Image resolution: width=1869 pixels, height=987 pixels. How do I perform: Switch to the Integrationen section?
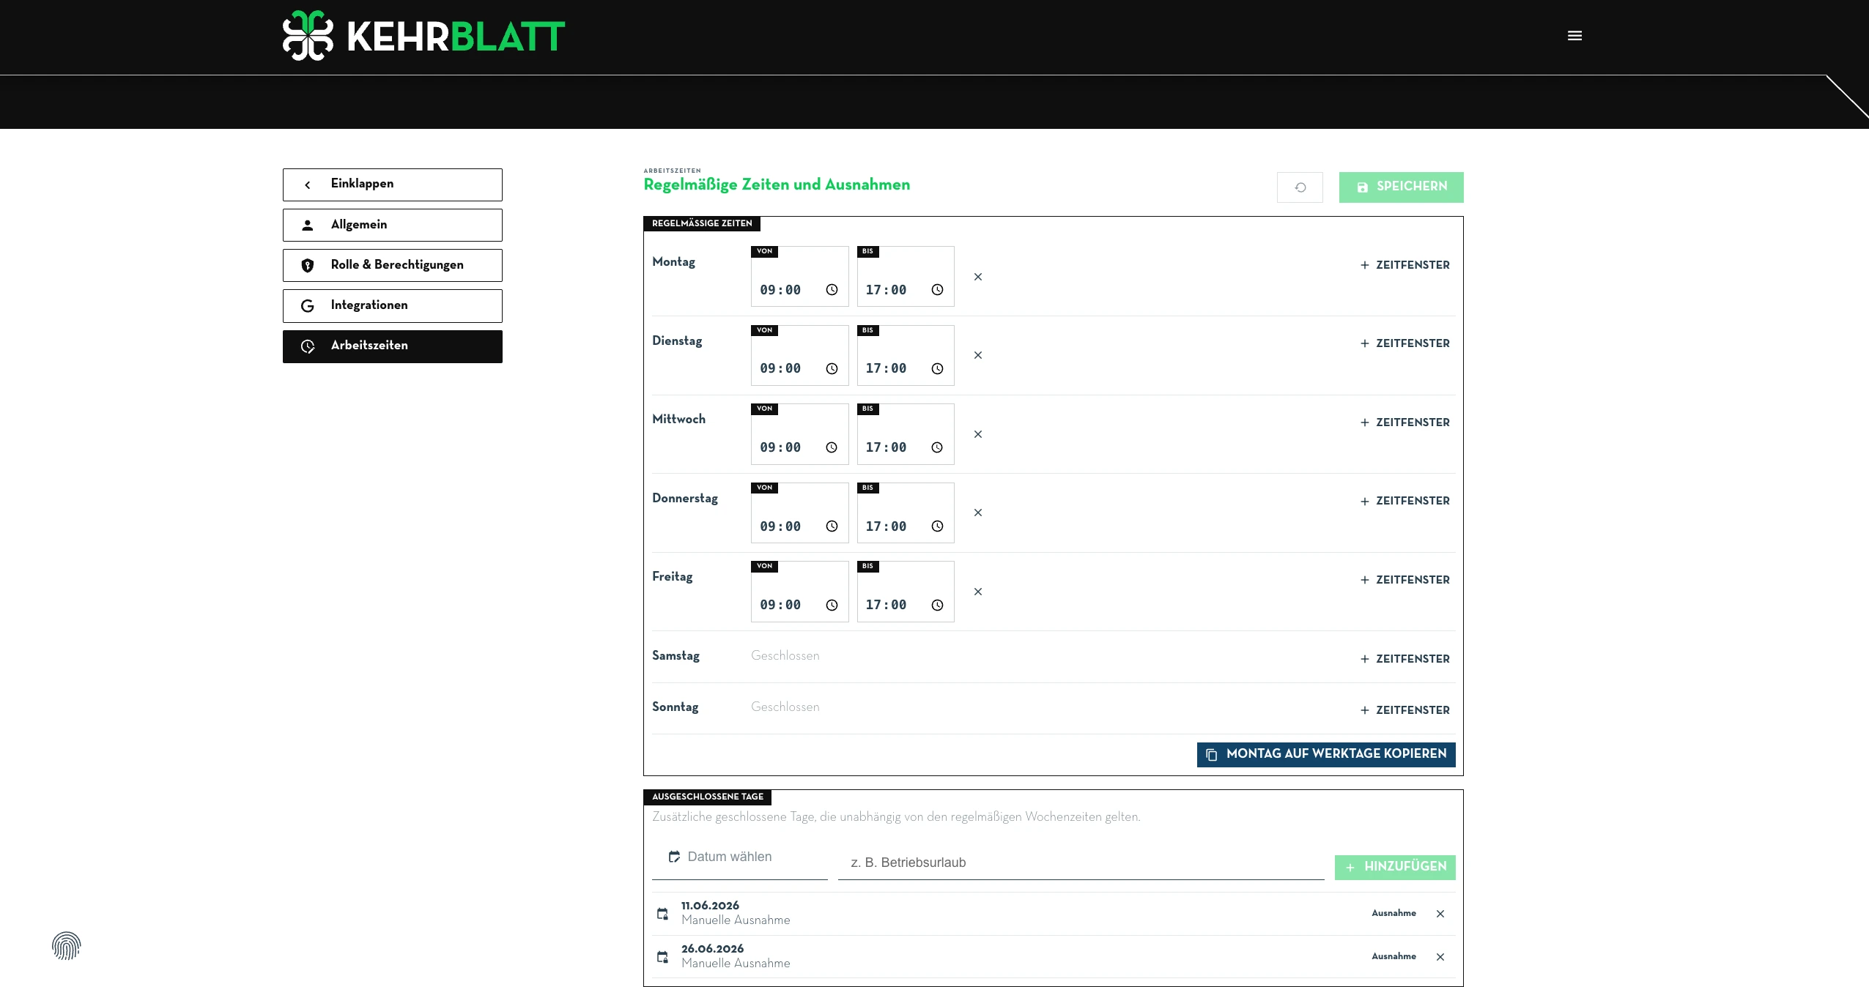(393, 305)
